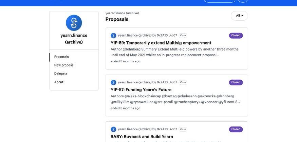The width and height of the screenshot is (297, 142).
Task: Go to the Delegate sidebar item
Action: pos(61,74)
